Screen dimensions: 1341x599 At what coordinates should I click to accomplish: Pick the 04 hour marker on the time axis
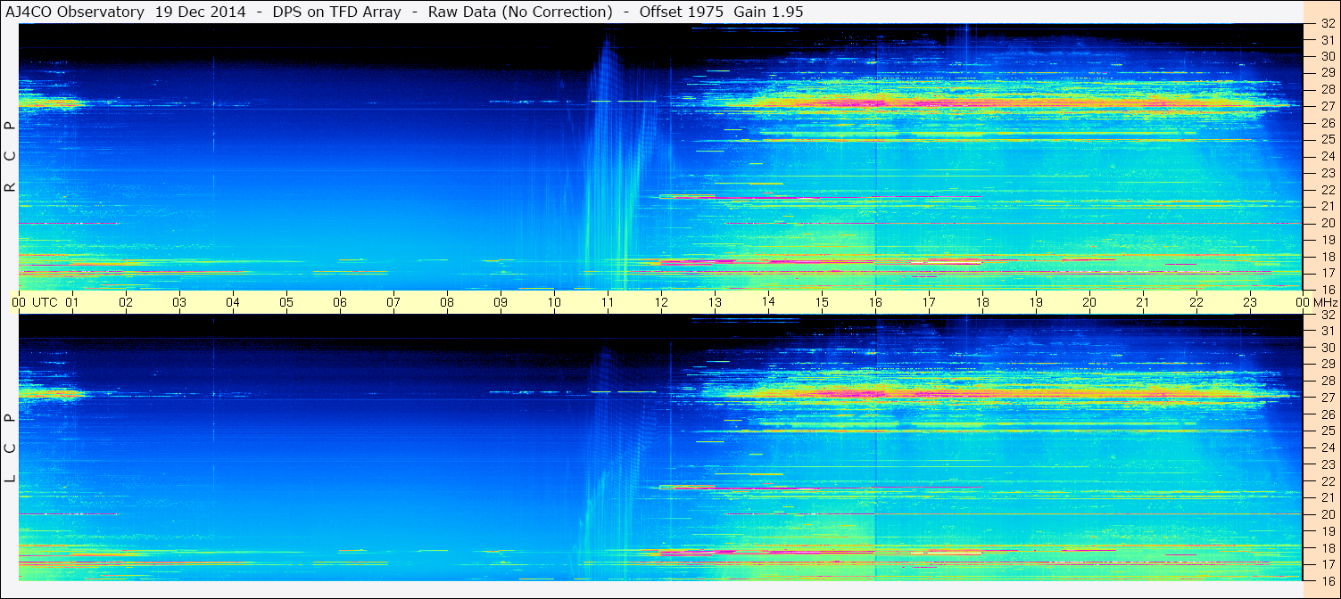pos(233,302)
